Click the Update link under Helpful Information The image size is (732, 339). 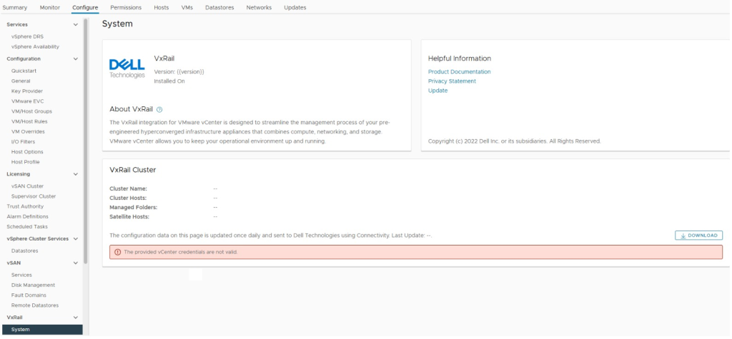pos(437,91)
